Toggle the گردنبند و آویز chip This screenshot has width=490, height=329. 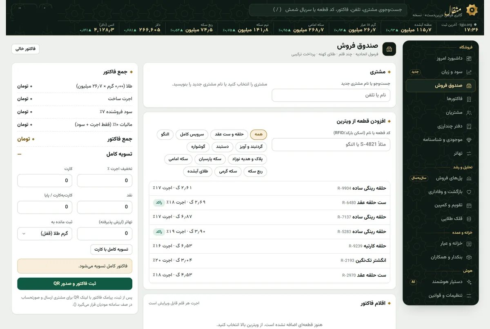(252, 146)
